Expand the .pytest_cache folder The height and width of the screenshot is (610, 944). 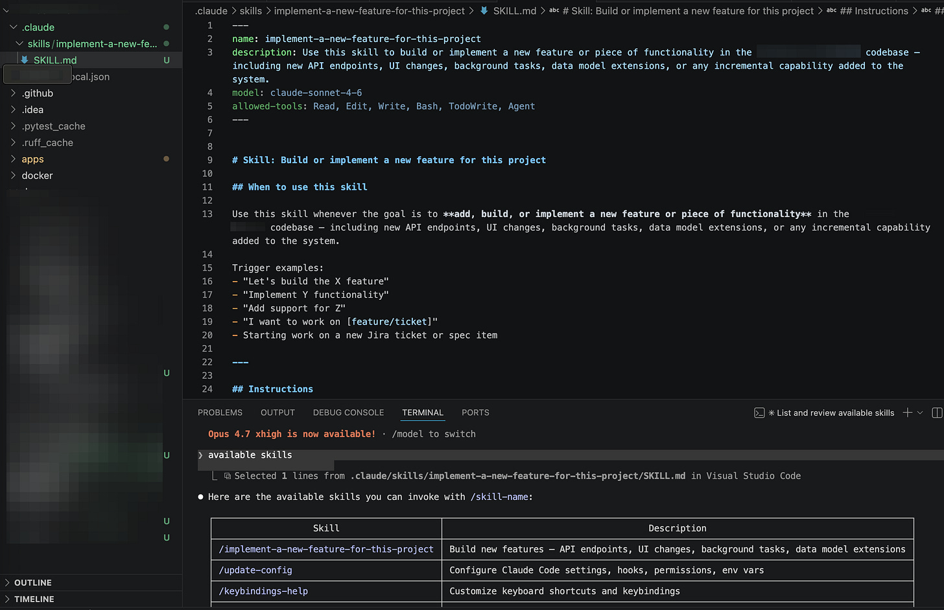(x=14, y=126)
